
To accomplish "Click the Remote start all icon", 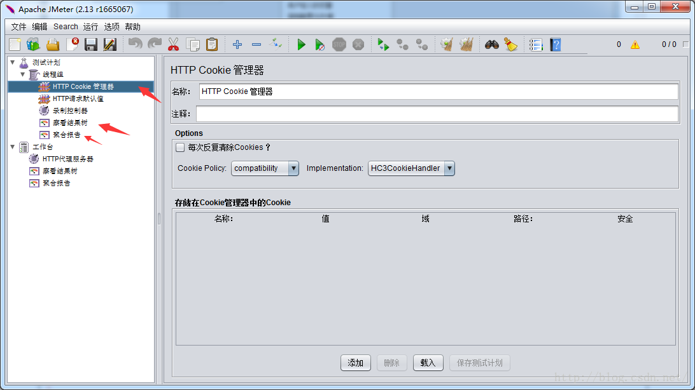I will (x=383, y=44).
